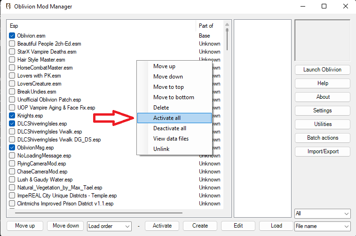Open the Utilities button

coord(322,124)
